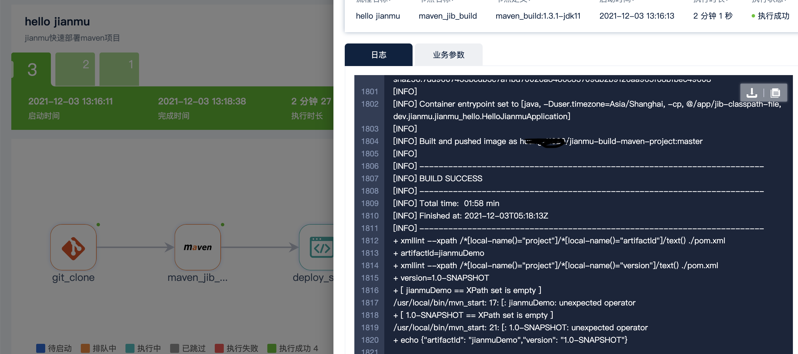
Task: Click the echo artifactId JSON log line
Action: coord(510,340)
